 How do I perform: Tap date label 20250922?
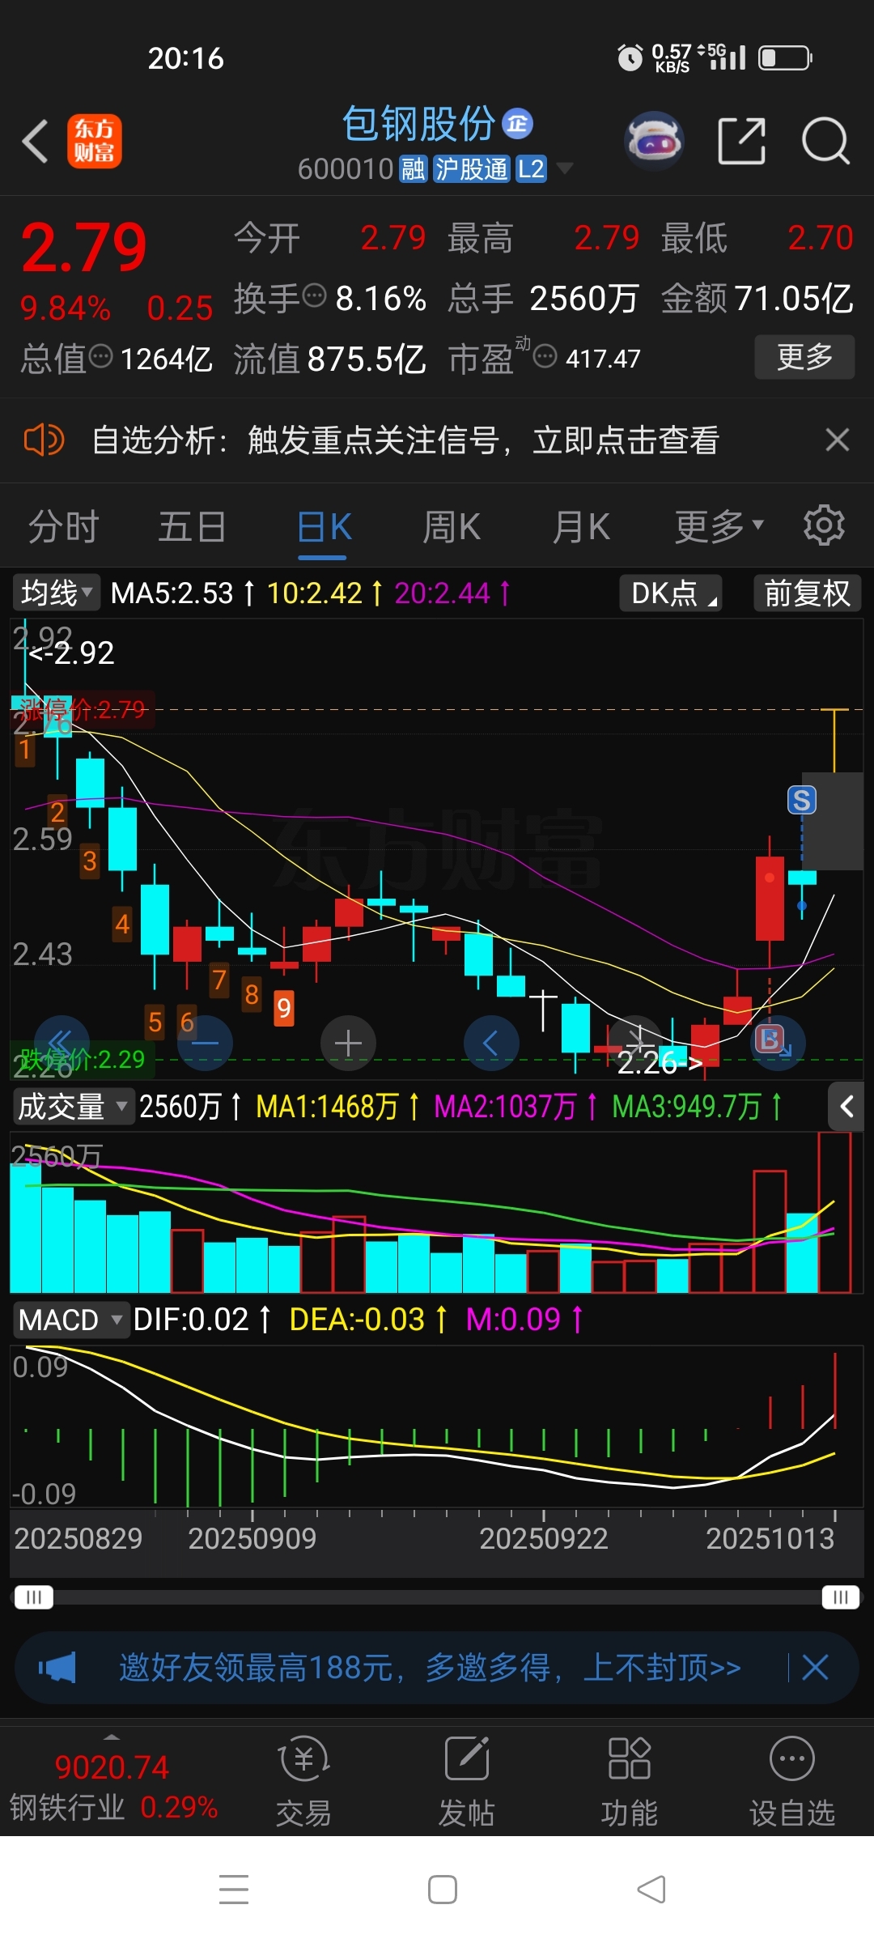click(x=543, y=1538)
